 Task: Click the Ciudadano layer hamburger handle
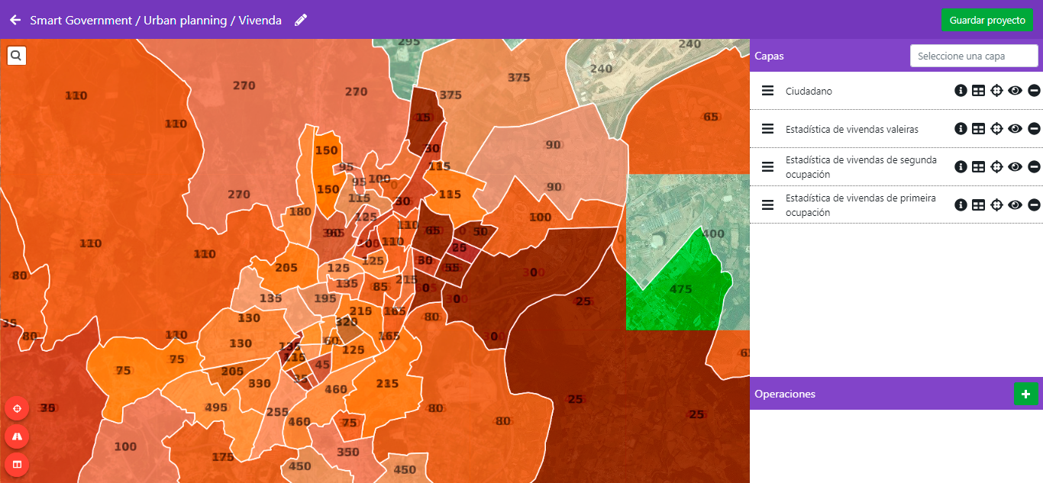(x=767, y=91)
